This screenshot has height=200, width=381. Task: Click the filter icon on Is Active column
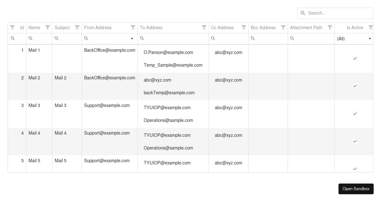tap(371, 27)
